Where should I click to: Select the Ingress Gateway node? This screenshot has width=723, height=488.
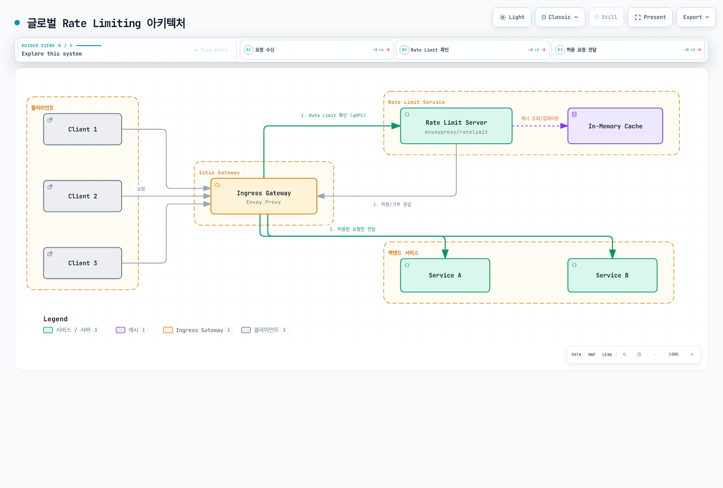[x=264, y=196]
